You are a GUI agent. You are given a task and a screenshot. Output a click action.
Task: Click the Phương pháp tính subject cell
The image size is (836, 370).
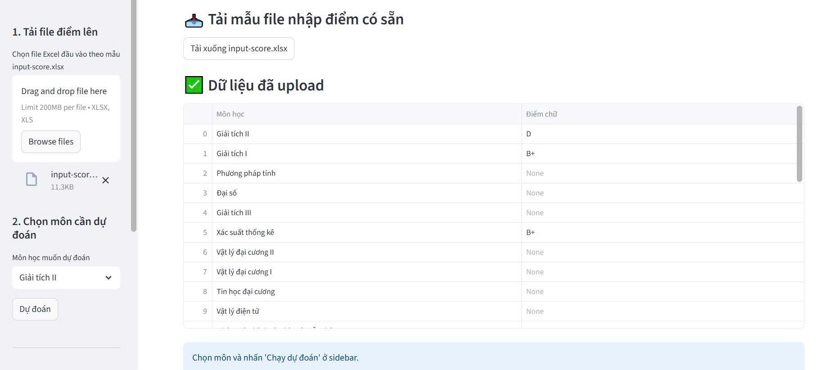coord(366,173)
